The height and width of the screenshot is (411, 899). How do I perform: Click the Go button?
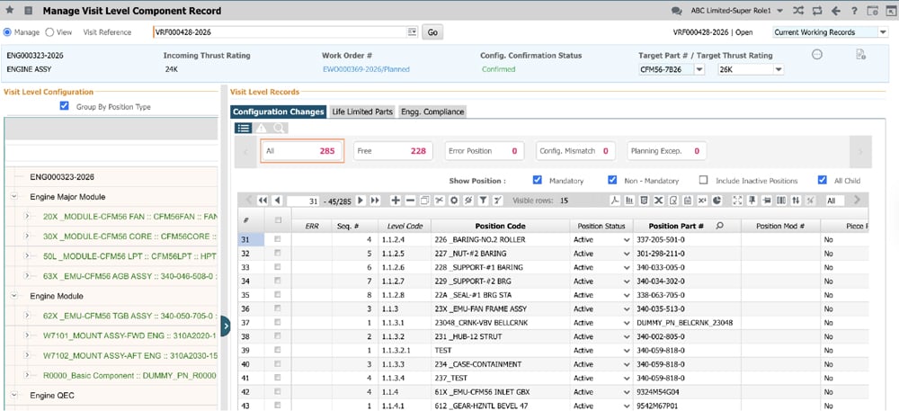432,32
